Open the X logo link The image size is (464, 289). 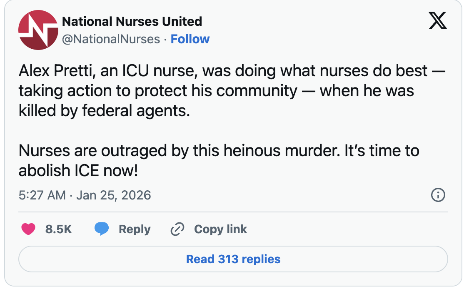438,21
